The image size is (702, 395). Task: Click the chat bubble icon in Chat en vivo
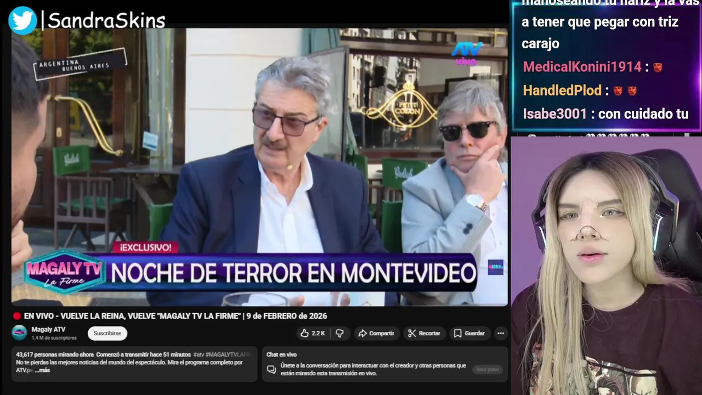click(271, 369)
